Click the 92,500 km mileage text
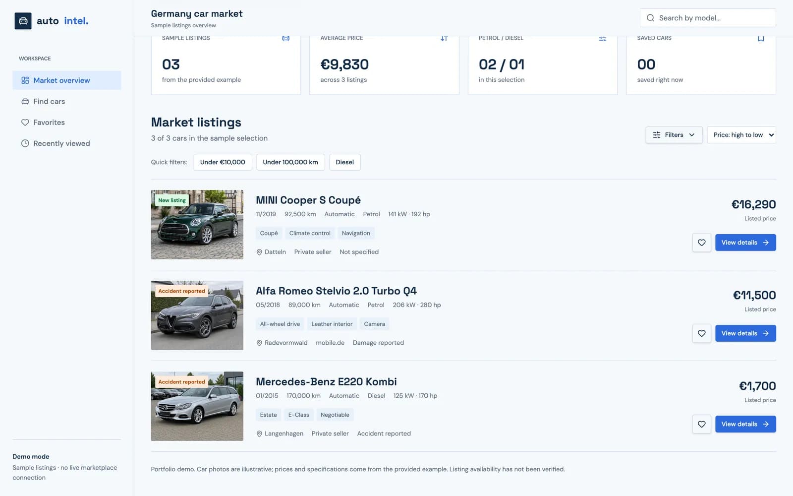 [x=300, y=214]
